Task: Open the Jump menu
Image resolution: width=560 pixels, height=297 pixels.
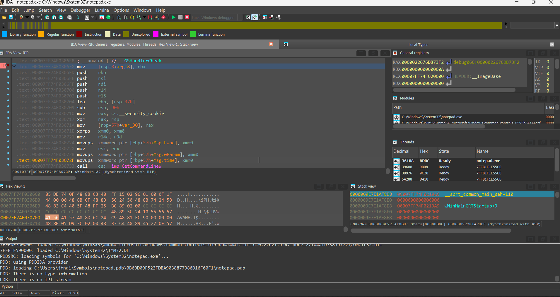Action: pos(29,10)
